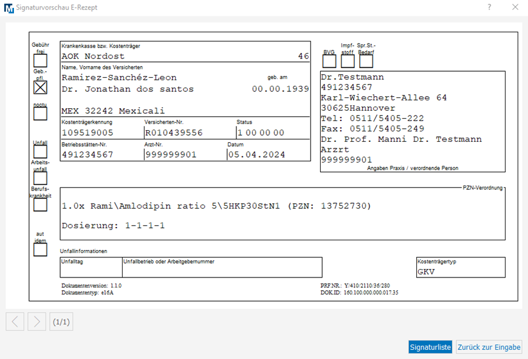Toggle the Spr.St.-Bedarf checkbox

(x=366, y=61)
